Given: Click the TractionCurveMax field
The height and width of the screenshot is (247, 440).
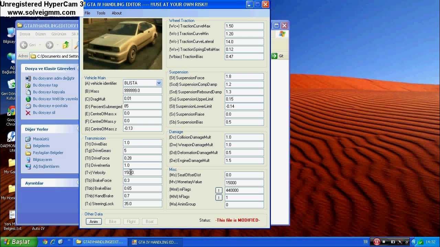Looking at the screenshot, I should (x=244, y=26).
